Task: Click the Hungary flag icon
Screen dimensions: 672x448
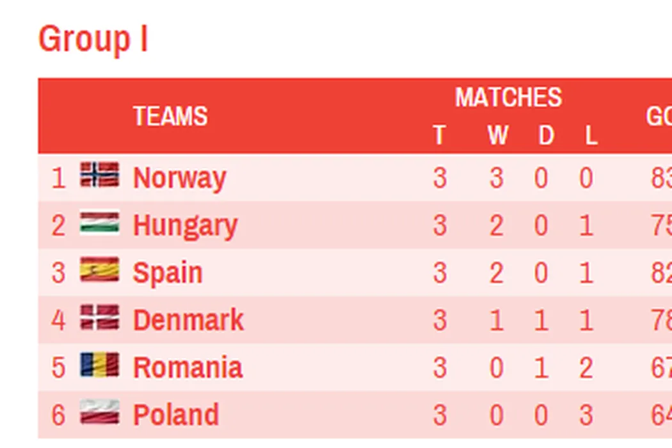Action: 99,223
